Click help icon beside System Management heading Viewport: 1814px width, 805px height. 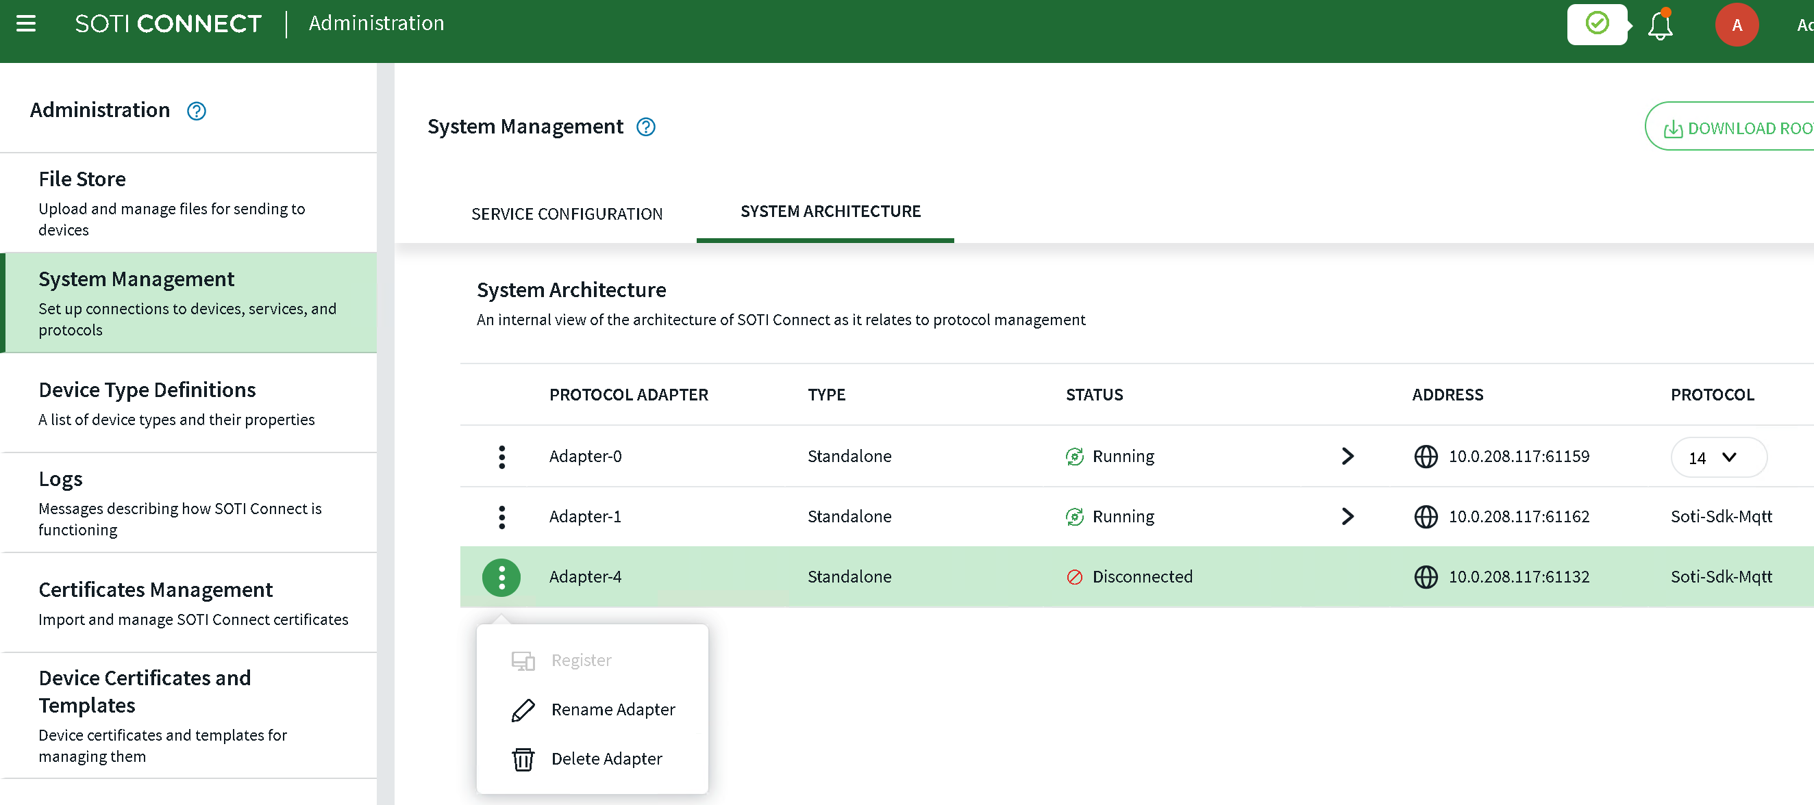point(646,127)
